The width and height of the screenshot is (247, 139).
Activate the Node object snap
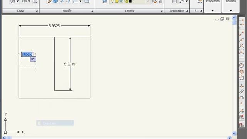[x=241, y=103]
